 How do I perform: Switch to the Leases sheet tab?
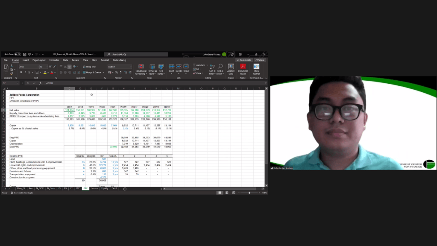[x=94, y=188]
